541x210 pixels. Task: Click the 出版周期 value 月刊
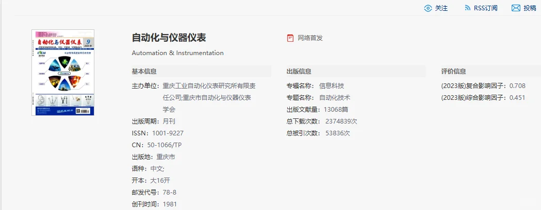[169, 121]
